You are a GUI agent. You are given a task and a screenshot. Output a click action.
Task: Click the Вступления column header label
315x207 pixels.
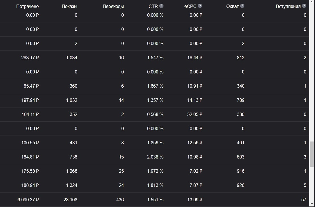coord(288,7)
